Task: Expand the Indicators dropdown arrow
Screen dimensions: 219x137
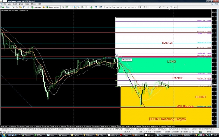Action: (x=93, y=7)
